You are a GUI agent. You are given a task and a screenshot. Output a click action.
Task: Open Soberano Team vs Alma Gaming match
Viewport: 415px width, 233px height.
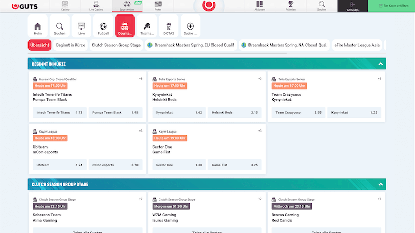(x=47, y=217)
